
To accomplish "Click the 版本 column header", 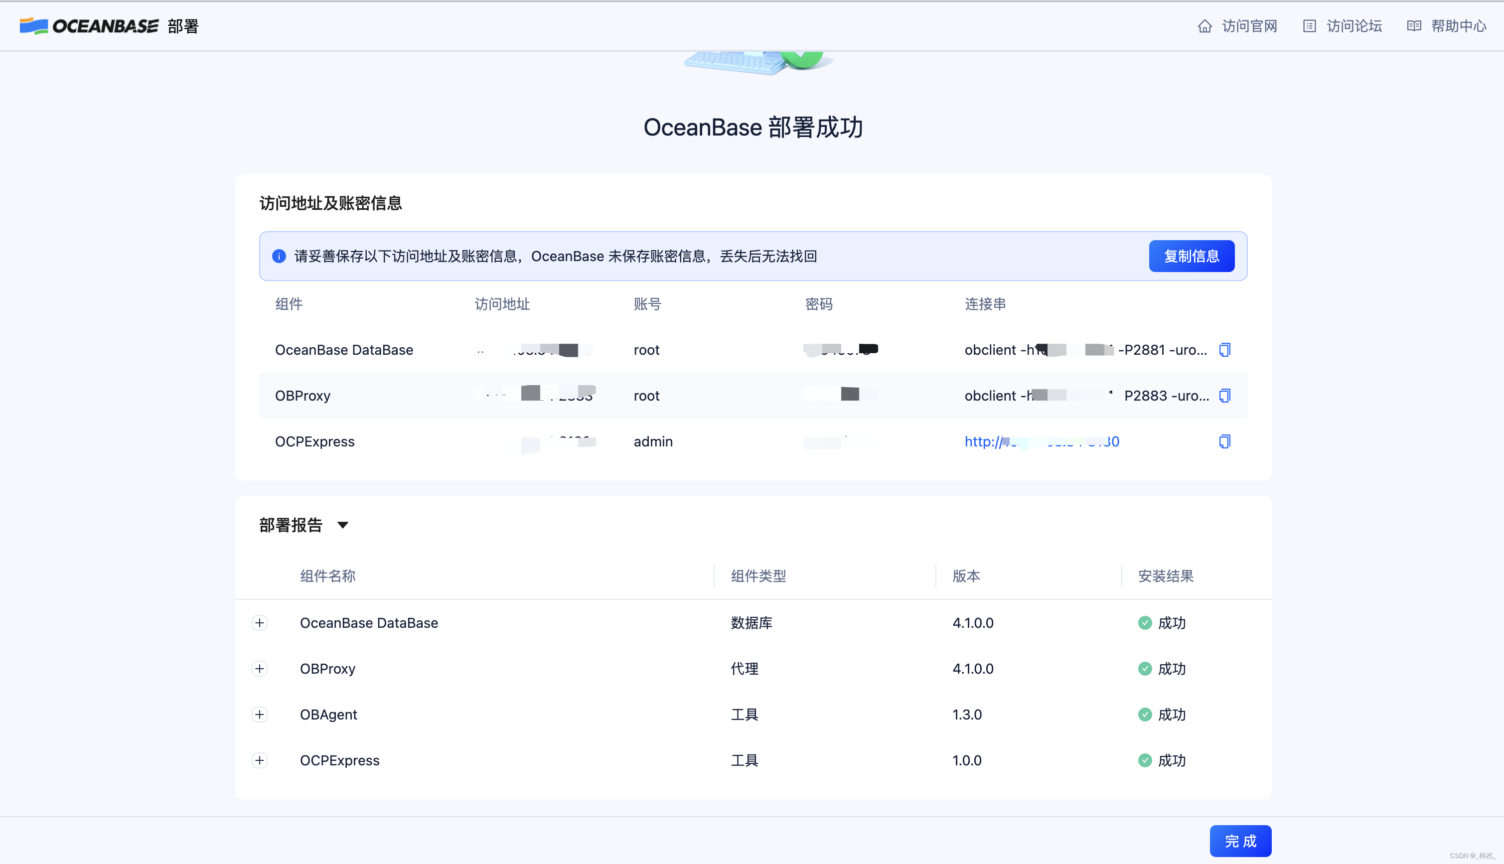I will click(x=966, y=576).
